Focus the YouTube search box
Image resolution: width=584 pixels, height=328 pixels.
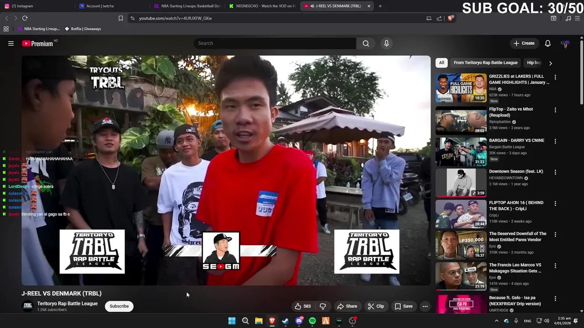point(275,43)
